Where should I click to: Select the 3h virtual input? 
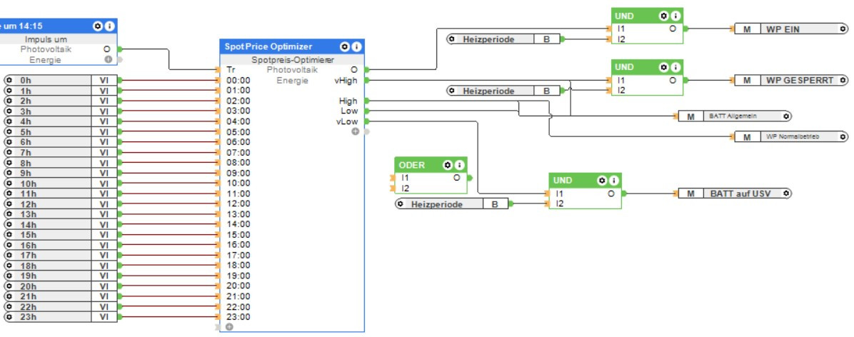tap(60, 111)
